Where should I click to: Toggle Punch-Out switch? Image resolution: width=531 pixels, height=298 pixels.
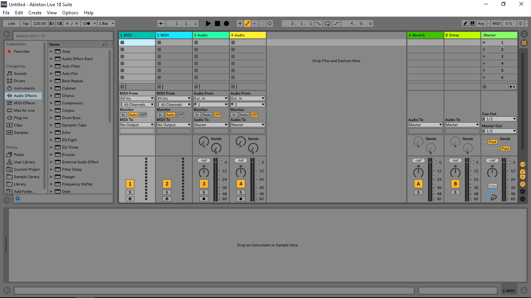(x=337, y=23)
